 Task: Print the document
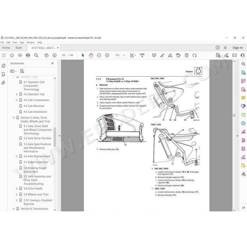(x=28, y=55)
